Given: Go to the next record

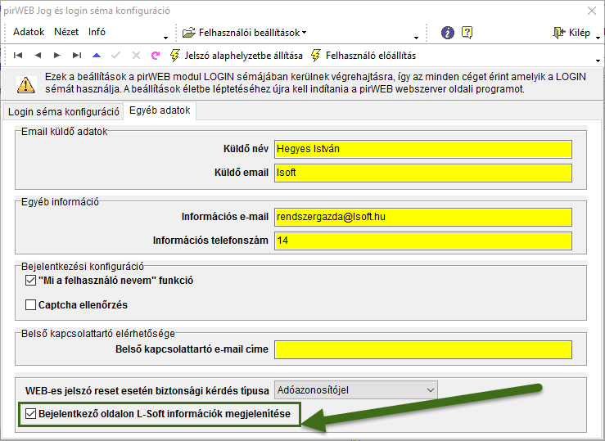Looking at the screenshot, I should 57,56.
